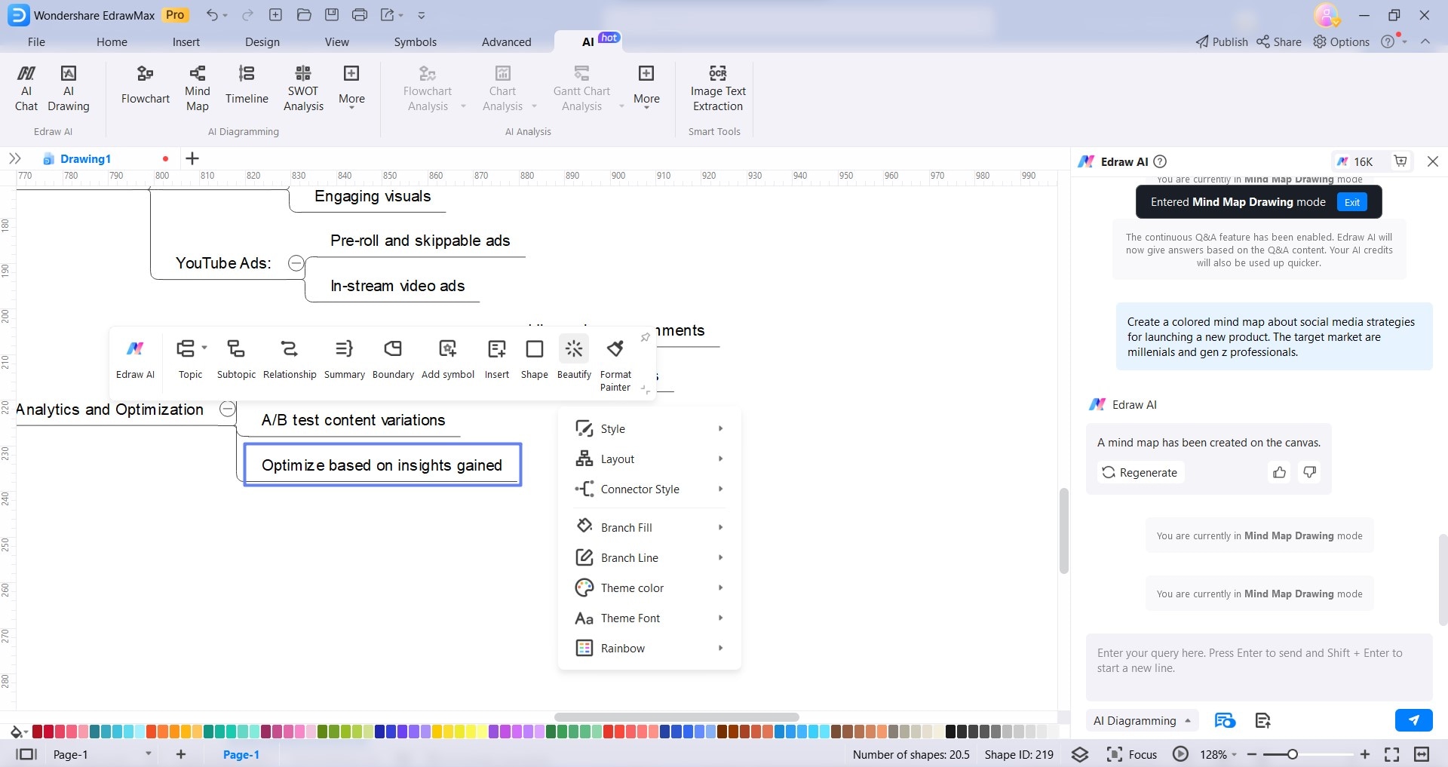Viewport: 1448px width, 767px height.
Task: Click the fill color bucket icon
Action: (17, 732)
